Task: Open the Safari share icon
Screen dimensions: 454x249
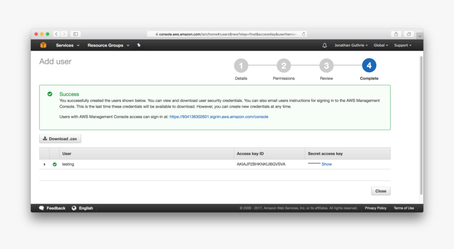Action: (x=396, y=34)
